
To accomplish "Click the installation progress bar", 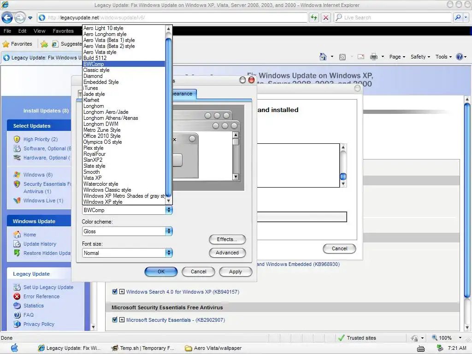I will 301,217.
